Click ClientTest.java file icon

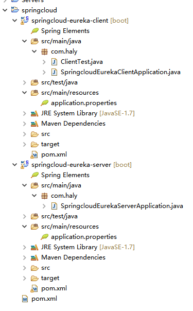coord(54,62)
